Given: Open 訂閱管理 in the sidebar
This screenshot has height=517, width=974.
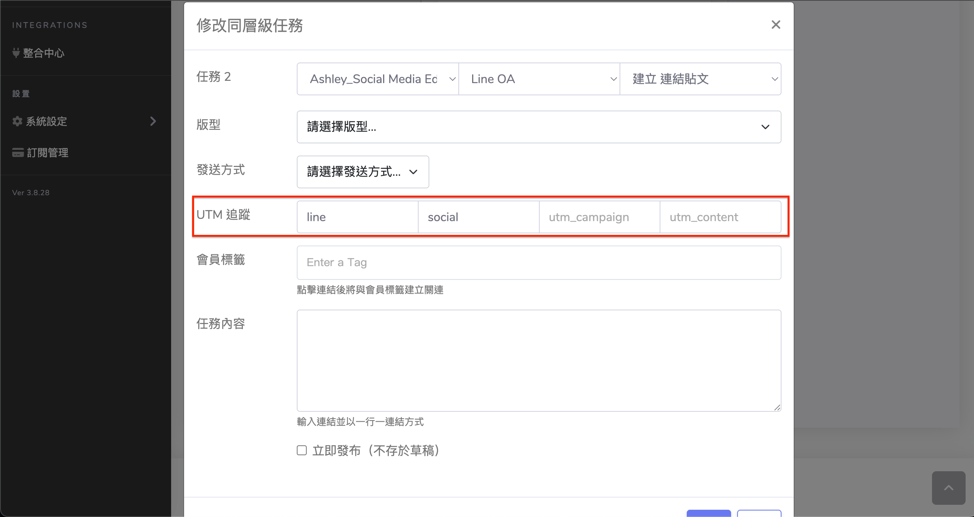Looking at the screenshot, I should [47, 153].
